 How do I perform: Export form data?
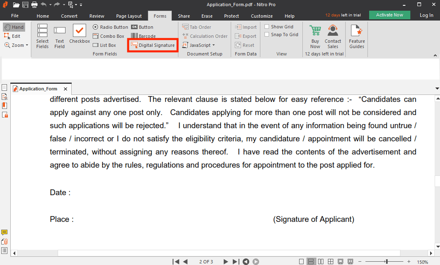[246, 36]
